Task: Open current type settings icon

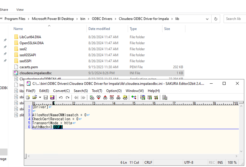Action: [149, 97]
